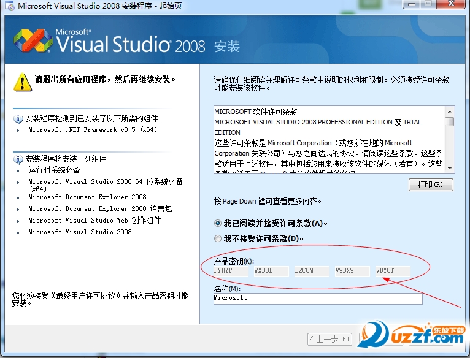This screenshot has height=358, width=470.
Task: Click the '运行时系统必备' list item
Action: click(x=54, y=170)
